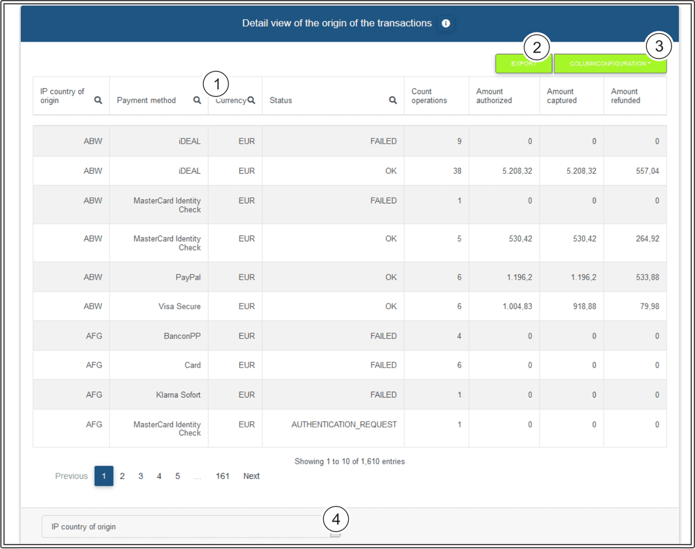This screenshot has height=549, width=695.
Task: Click search icon in Payment method column
Action: pyautogui.click(x=197, y=100)
